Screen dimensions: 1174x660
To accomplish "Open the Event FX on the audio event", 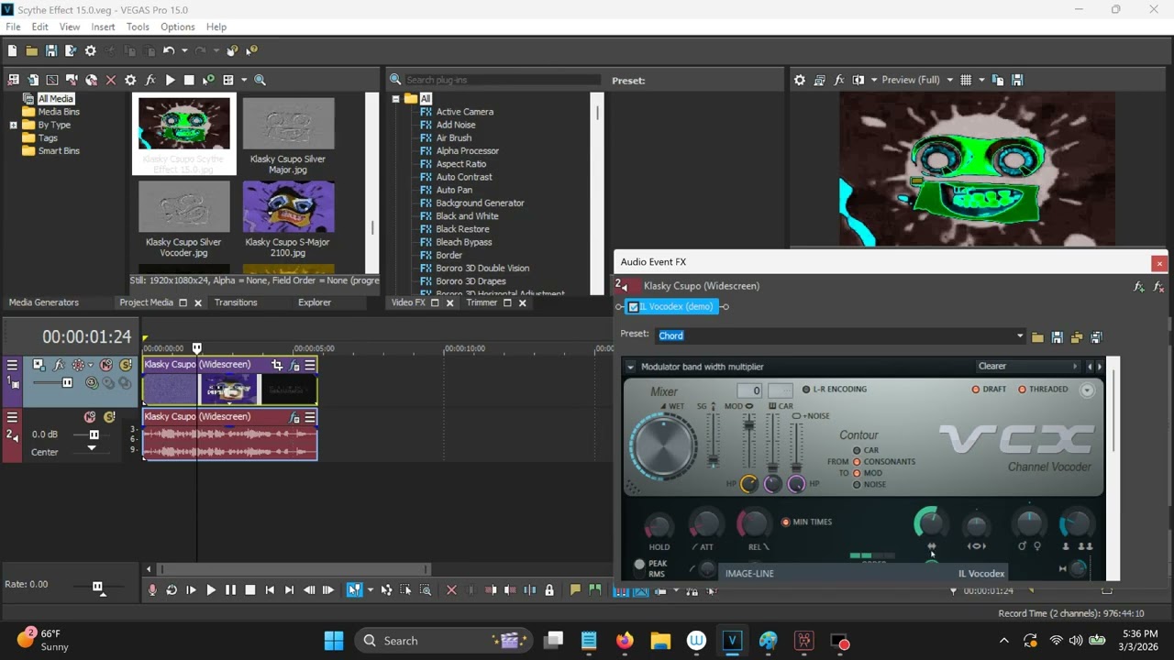I will (294, 417).
